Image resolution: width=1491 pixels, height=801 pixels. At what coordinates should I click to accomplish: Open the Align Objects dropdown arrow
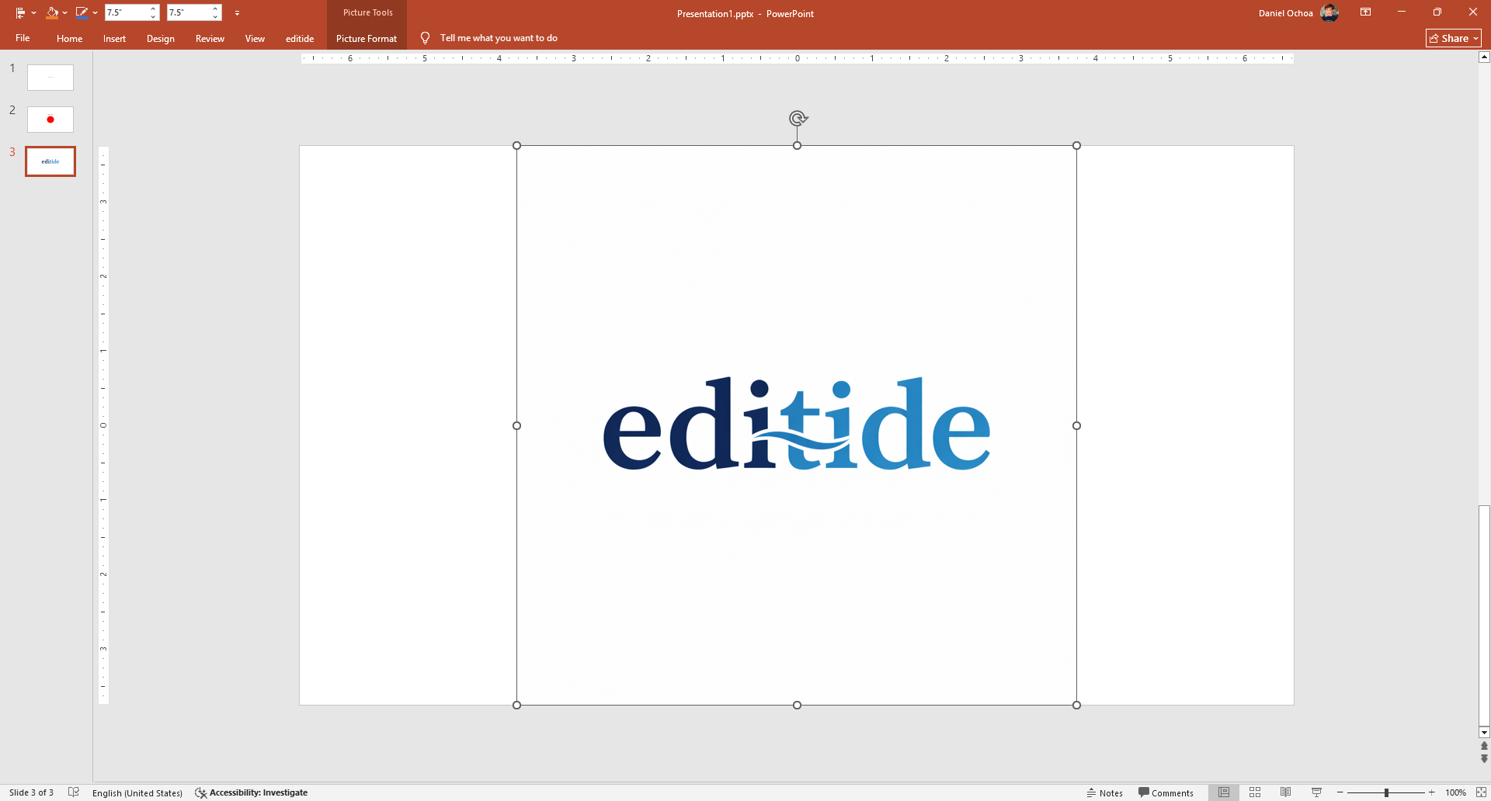click(x=33, y=13)
